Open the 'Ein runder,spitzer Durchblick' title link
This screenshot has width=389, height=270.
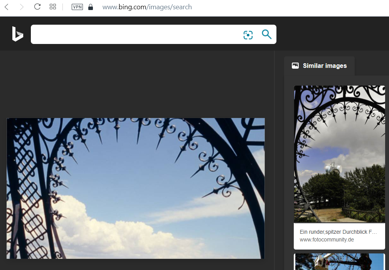[x=338, y=232]
